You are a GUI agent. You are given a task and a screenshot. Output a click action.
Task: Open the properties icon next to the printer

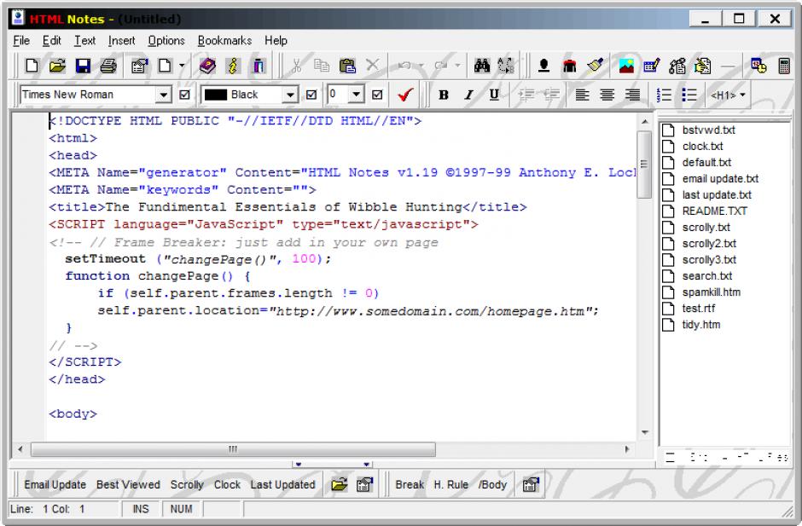(x=139, y=66)
